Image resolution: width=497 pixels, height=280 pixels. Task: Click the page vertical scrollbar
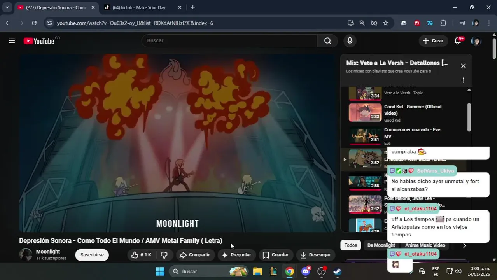coord(494,49)
